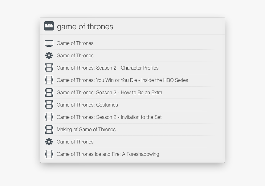Select 'Ice and Fire: A Foreshadowing' result

(x=108, y=154)
